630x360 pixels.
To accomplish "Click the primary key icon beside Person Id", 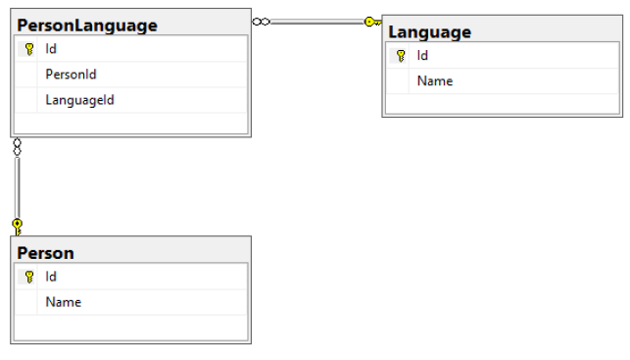I will [x=29, y=277].
